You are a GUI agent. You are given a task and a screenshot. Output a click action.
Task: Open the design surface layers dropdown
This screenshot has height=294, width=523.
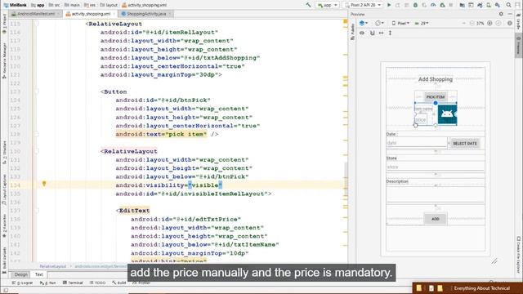click(x=363, y=24)
